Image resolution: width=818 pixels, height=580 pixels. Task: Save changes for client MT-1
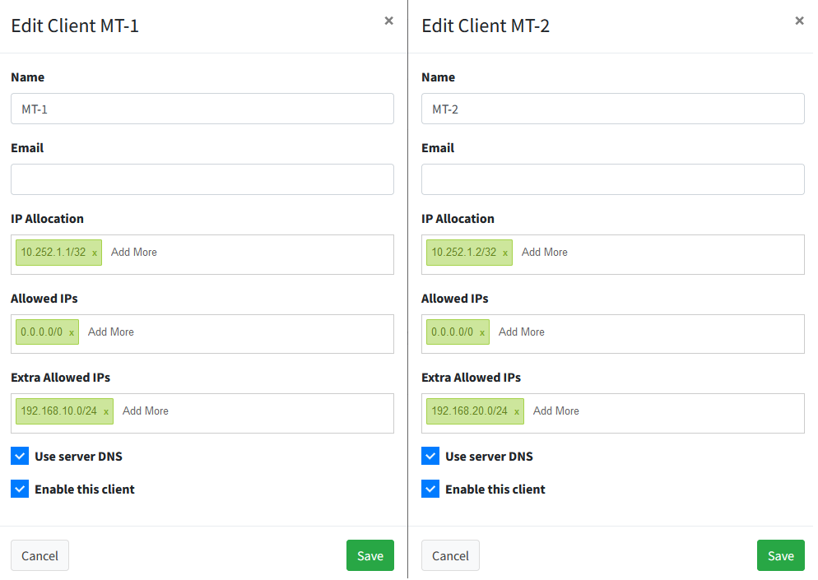click(x=370, y=555)
